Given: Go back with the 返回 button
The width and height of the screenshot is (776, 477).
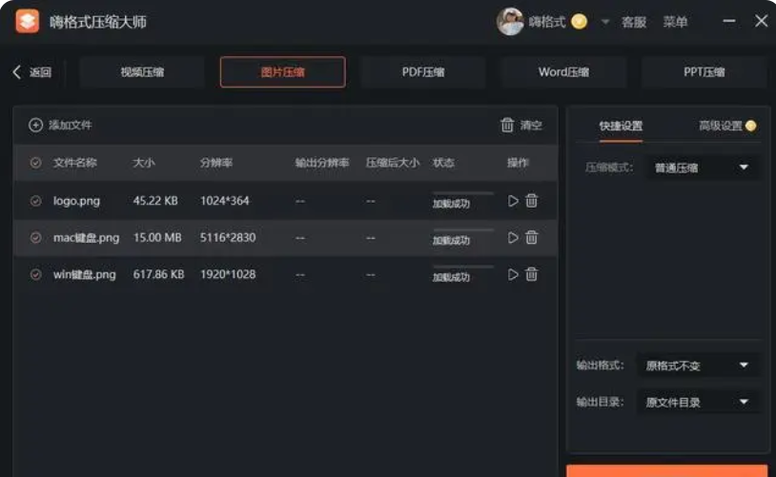Looking at the screenshot, I should (32, 72).
